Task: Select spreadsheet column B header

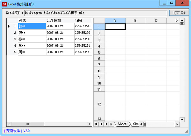Action: click(135, 20)
